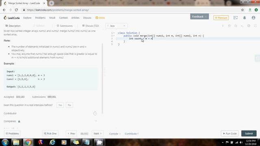This screenshot has width=260, height=146.
Task: Collapse code fold on line 1
Action: click(114, 33)
